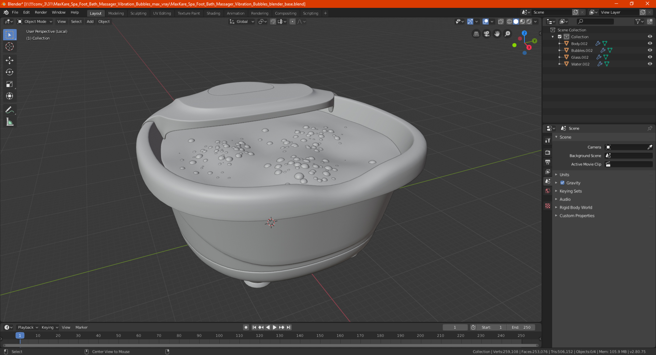The image size is (656, 355).
Task: Hide Body.002 in the outliner
Action: [x=650, y=43]
